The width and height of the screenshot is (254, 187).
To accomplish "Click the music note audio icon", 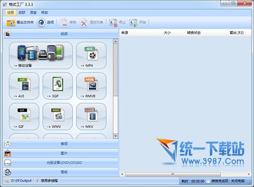I will click(8, 144).
